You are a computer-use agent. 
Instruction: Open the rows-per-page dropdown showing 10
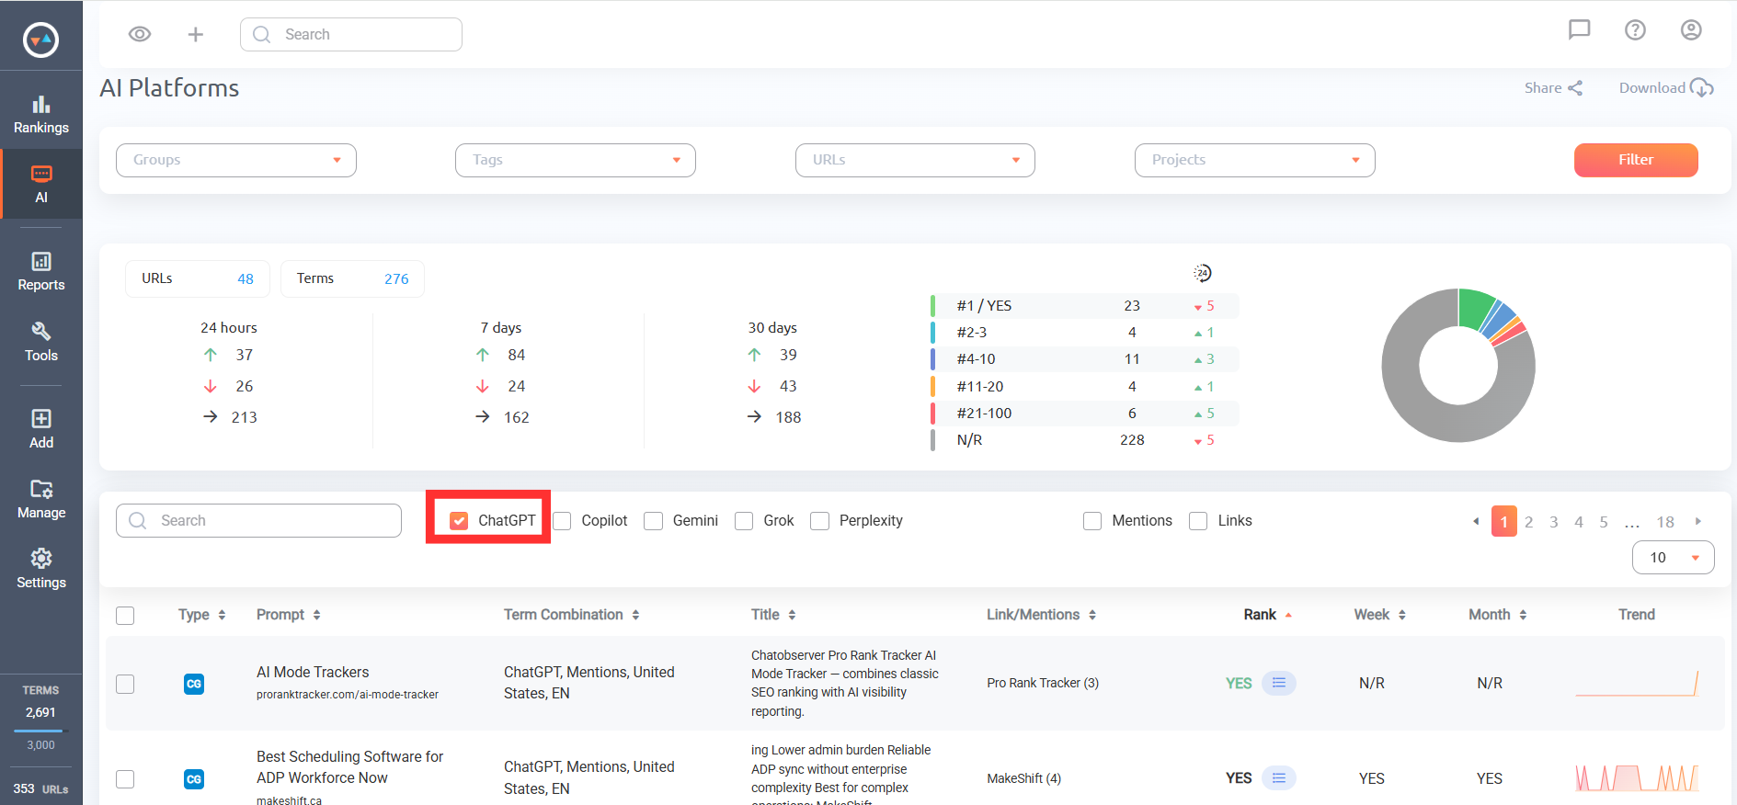point(1674,558)
